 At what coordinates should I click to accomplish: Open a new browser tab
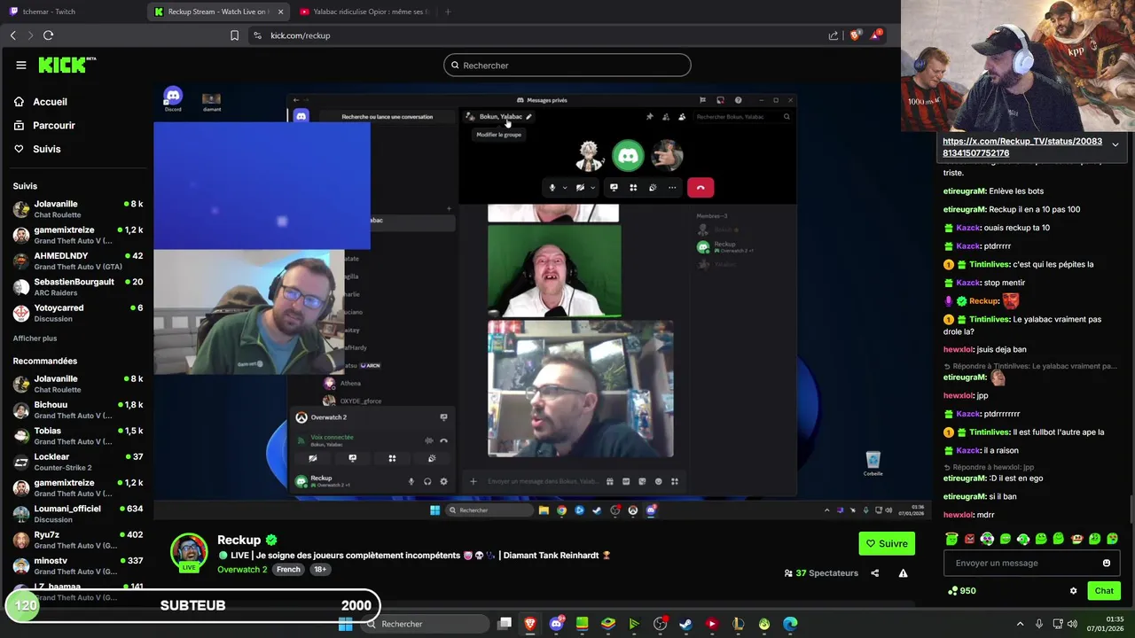pyautogui.click(x=447, y=12)
